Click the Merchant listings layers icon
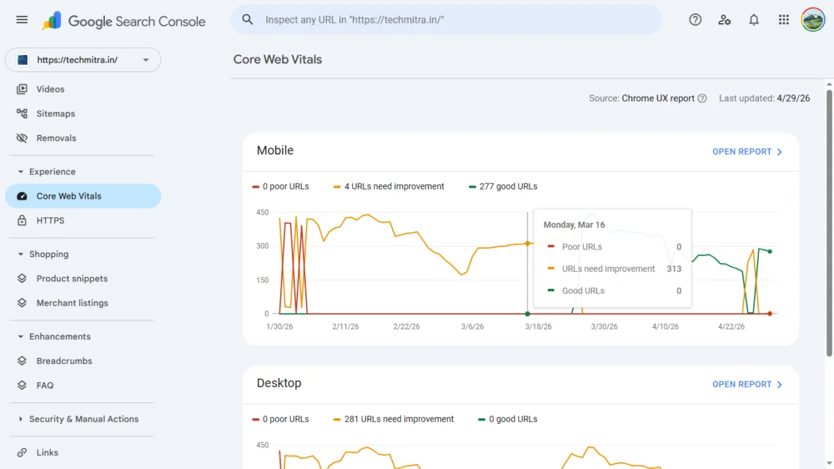Screen dimensions: 834x469 pos(22,303)
